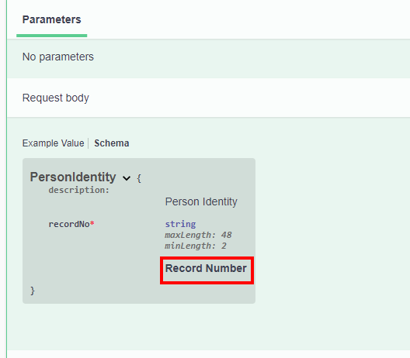This screenshot has width=410, height=358.
Task: Click the closing brace of the schema
Action: 33,291
